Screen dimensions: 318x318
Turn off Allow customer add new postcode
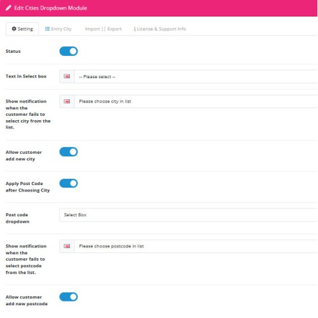(x=69, y=297)
